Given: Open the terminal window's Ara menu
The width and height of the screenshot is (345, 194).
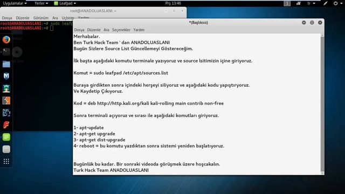Looking at the screenshot, I should [x=55, y=18].
